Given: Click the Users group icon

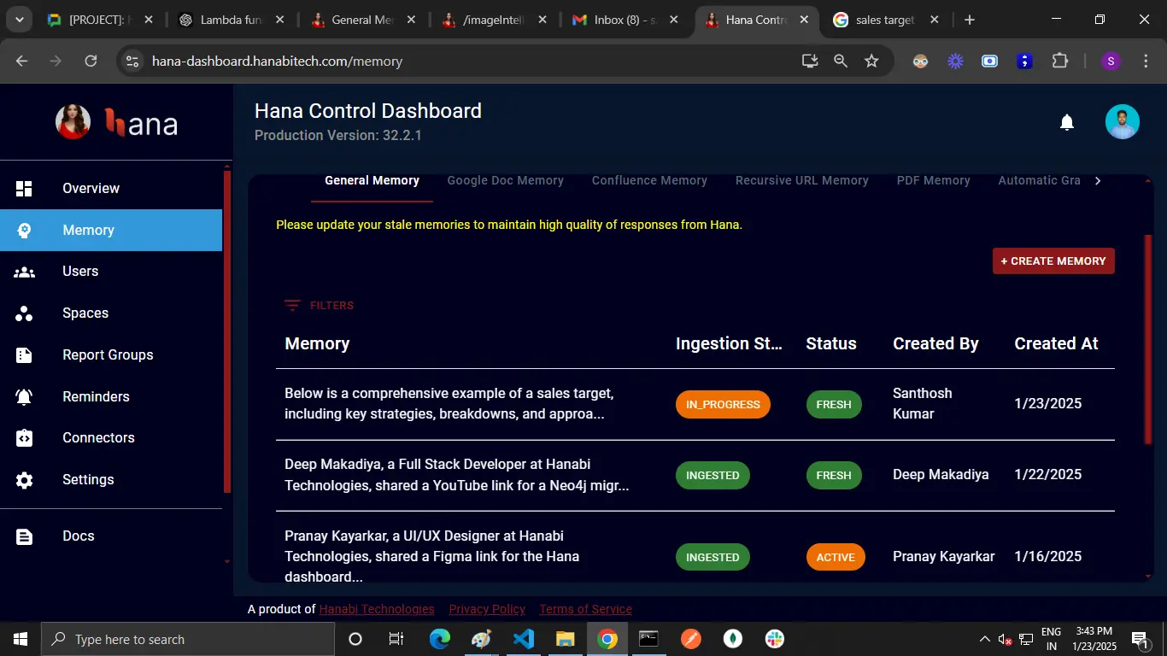Looking at the screenshot, I should coord(24,272).
